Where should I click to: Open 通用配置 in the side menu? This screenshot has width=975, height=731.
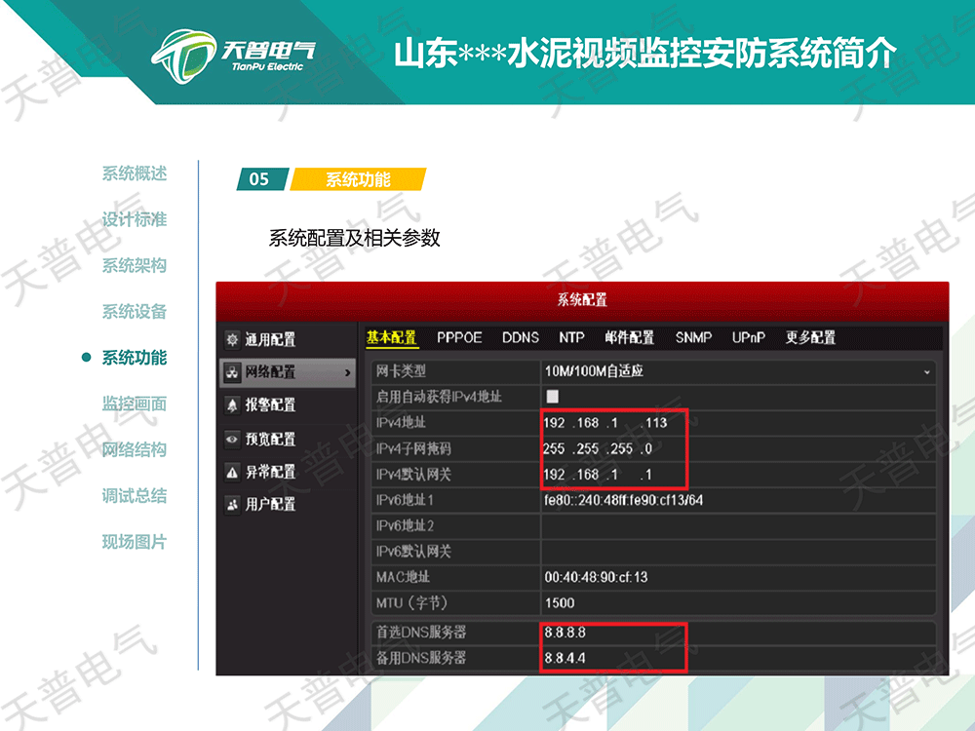coord(288,339)
